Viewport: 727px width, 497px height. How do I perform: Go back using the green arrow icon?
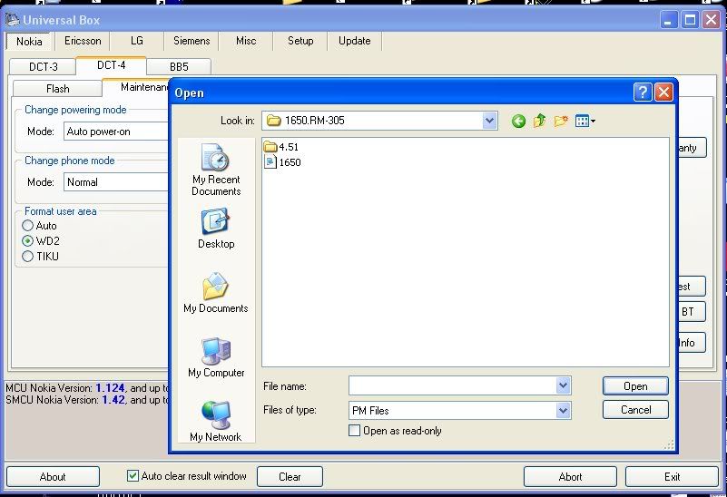point(518,122)
